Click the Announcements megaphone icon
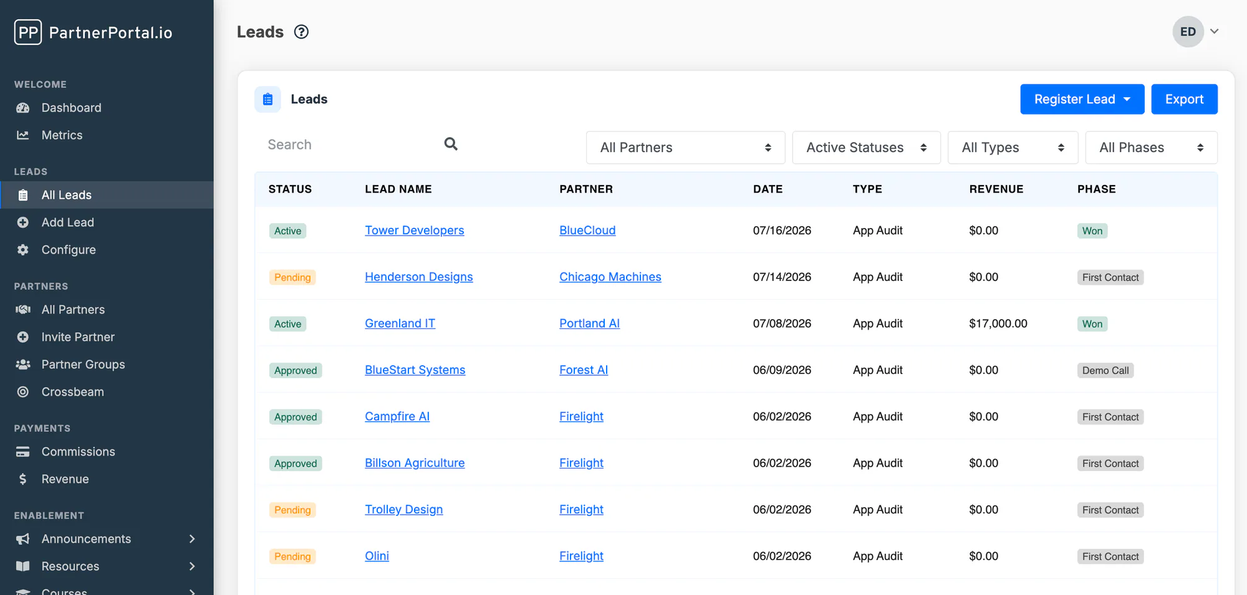The image size is (1247, 595). [x=23, y=539]
